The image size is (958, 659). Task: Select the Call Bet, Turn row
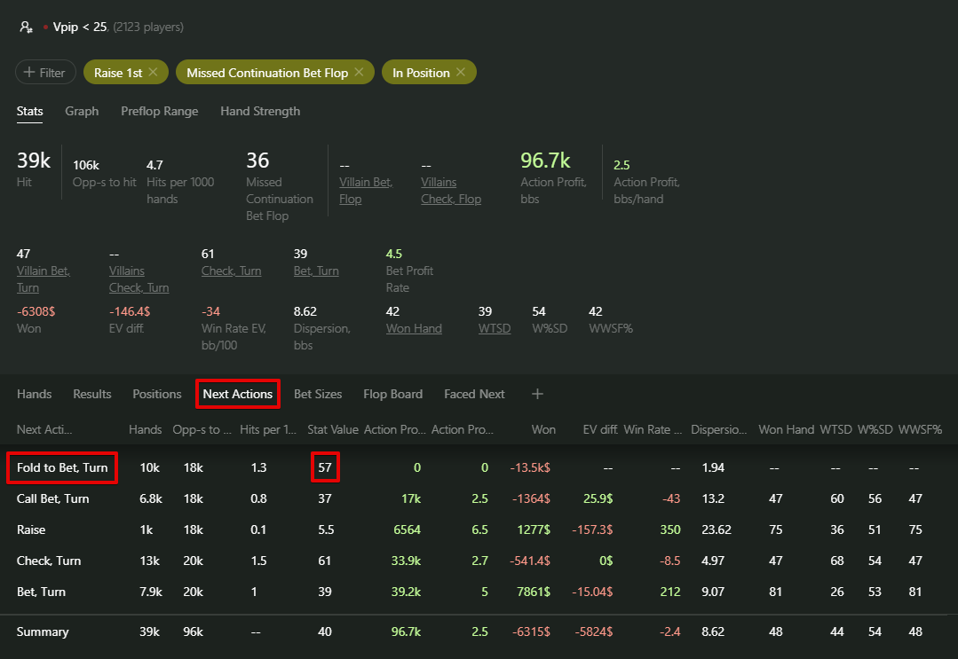tap(53, 498)
